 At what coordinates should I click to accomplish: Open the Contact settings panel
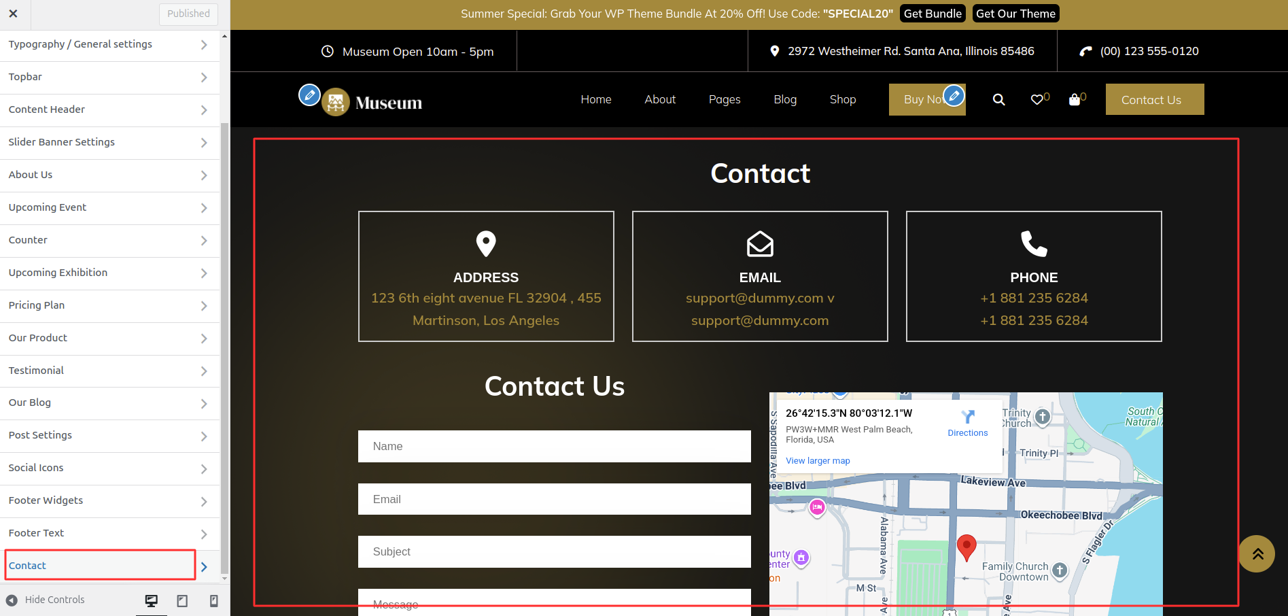(99, 565)
